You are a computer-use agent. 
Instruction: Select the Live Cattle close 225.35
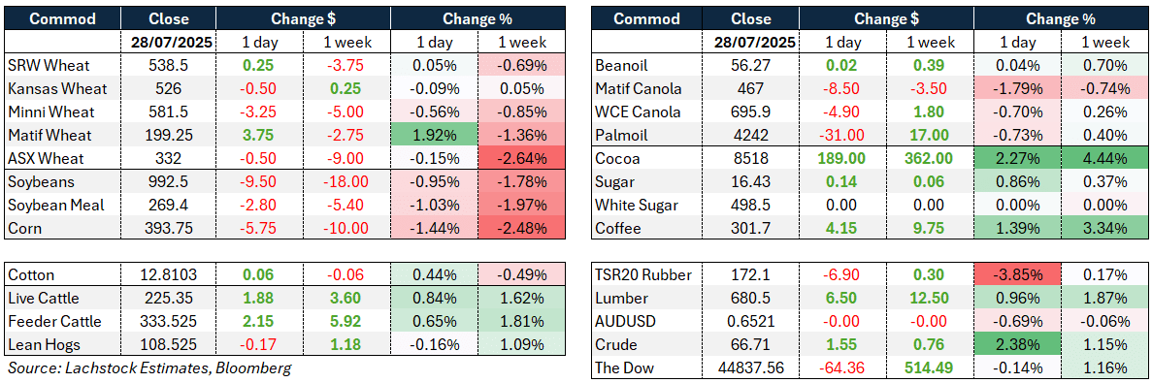pyautogui.click(x=168, y=298)
